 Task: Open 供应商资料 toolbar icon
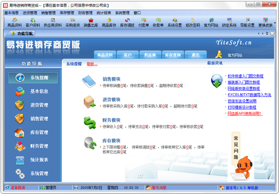pyautogui.click(x=53, y=23)
